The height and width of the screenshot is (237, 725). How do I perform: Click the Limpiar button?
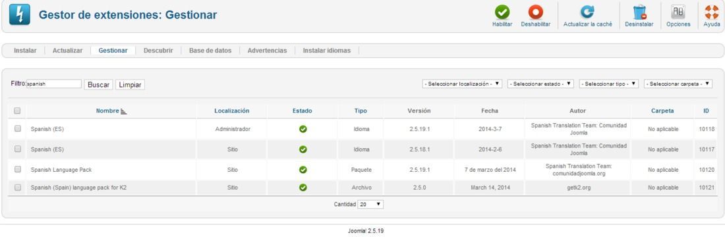coord(130,85)
